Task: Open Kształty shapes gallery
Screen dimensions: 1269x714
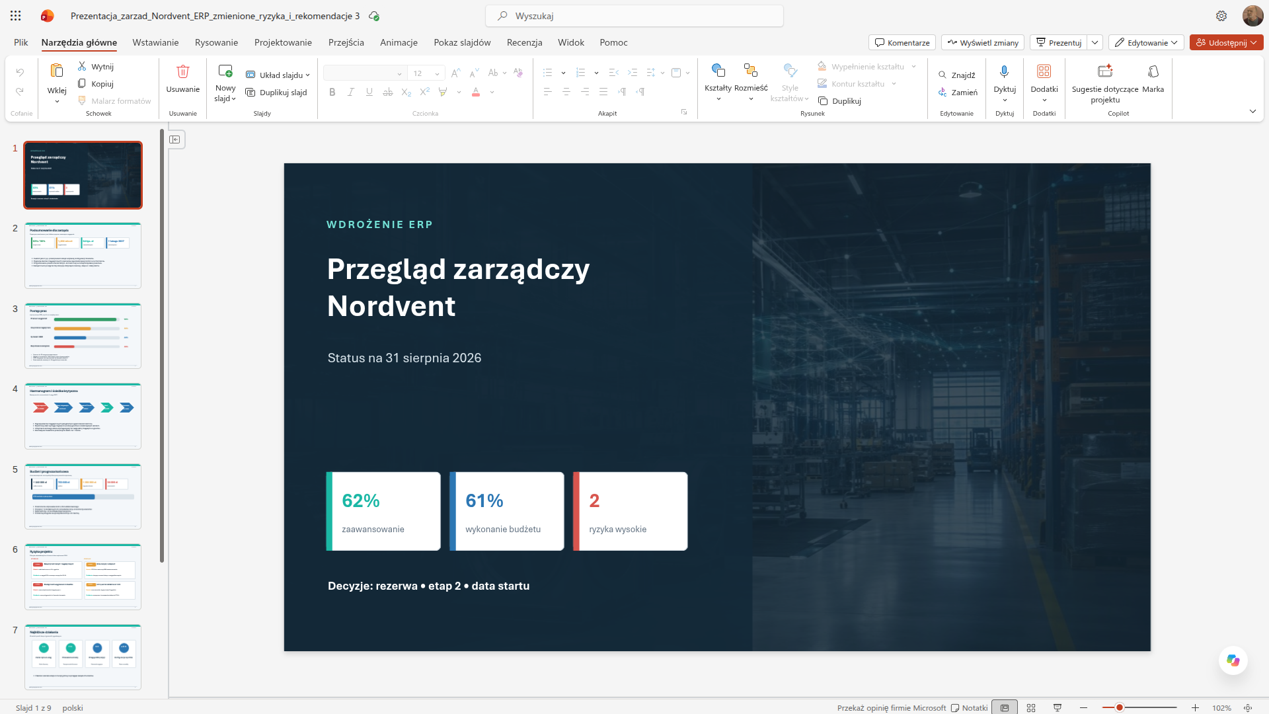Action: [x=718, y=70]
